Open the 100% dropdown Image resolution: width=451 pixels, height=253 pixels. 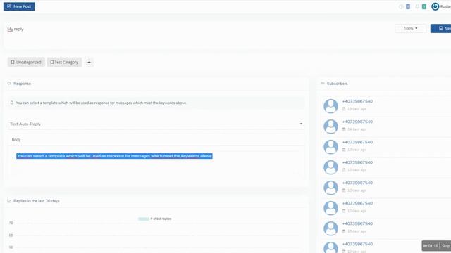(410, 28)
